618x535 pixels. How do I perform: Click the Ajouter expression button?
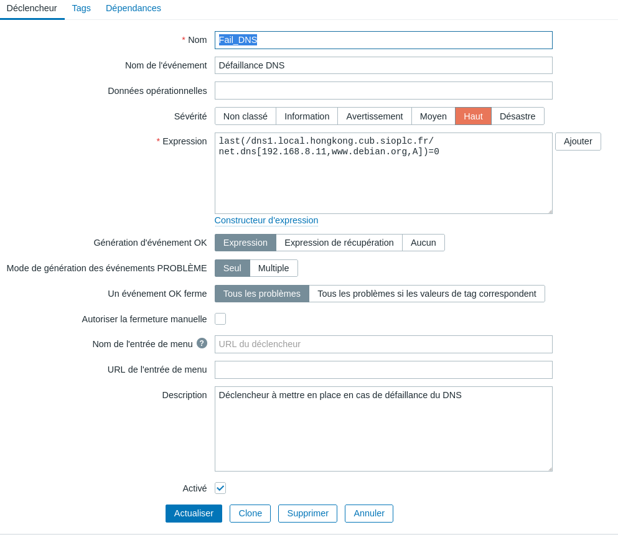pyautogui.click(x=578, y=141)
